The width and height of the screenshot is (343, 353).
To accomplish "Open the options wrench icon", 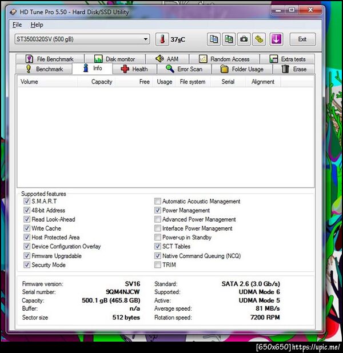I will pos(259,39).
